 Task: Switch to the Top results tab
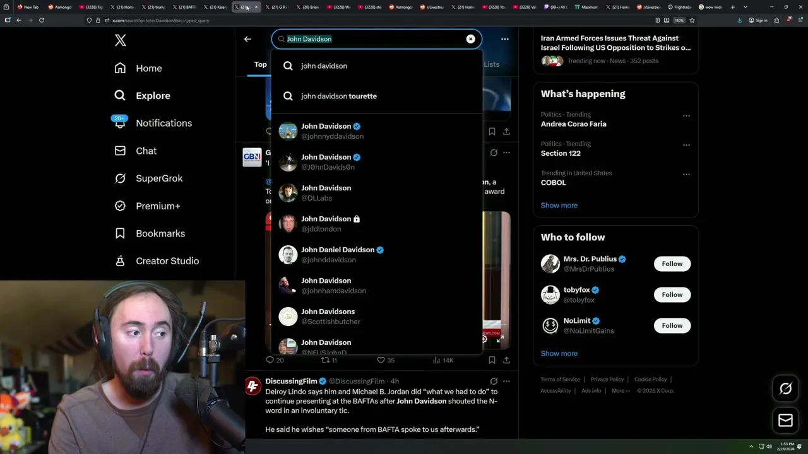(x=260, y=64)
